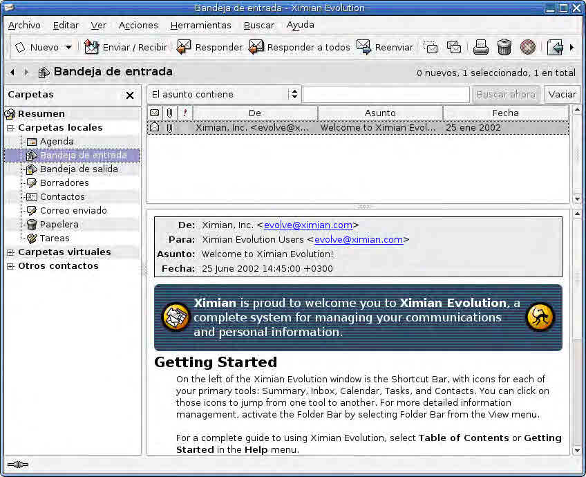Open the Editar menu
The height and width of the screenshot is (477, 586).
click(66, 25)
